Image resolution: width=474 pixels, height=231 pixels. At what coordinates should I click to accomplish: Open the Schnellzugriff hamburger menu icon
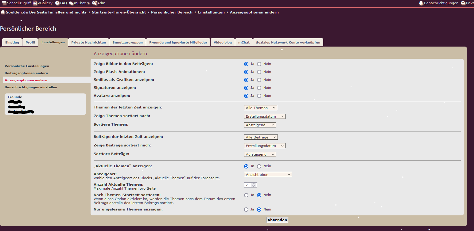(x=4, y=3)
